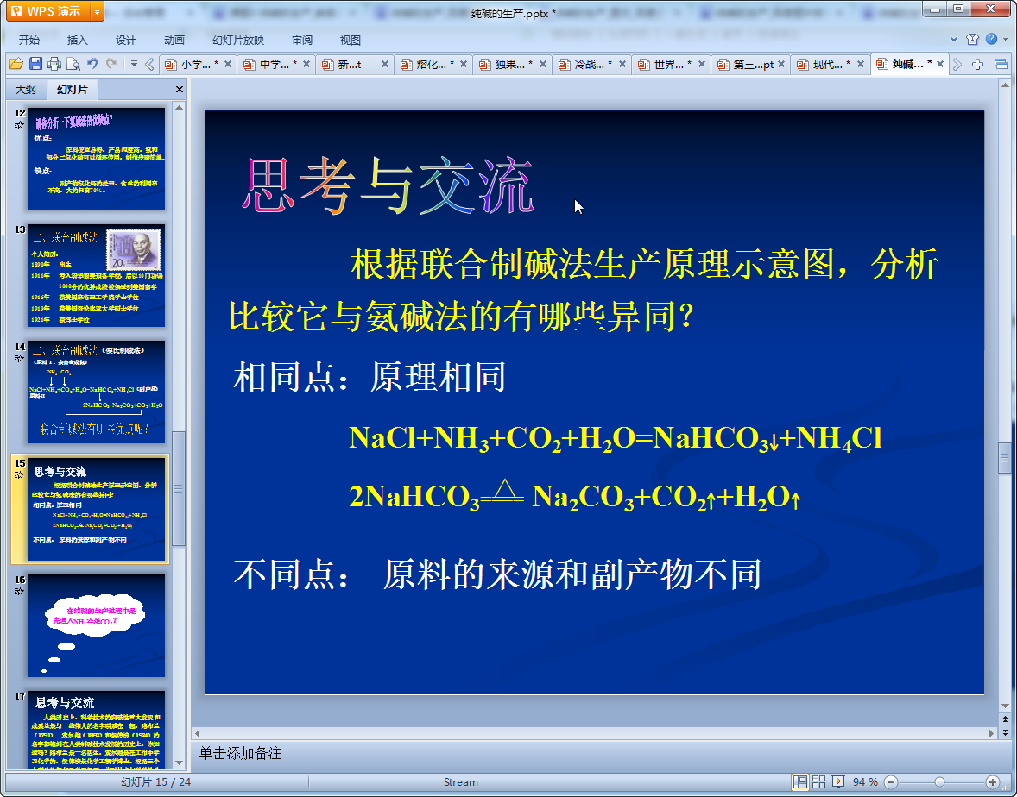Switch to the 大纲 outline pane tab
Viewport: 1017px width, 797px height.
coord(26,89)
